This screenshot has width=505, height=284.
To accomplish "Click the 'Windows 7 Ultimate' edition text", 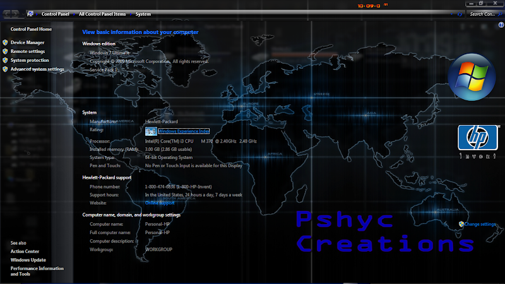I will point(109,53).
